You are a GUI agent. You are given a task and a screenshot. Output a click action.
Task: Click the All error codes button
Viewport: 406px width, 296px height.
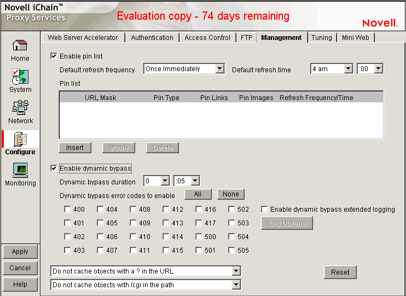[198, 194]
